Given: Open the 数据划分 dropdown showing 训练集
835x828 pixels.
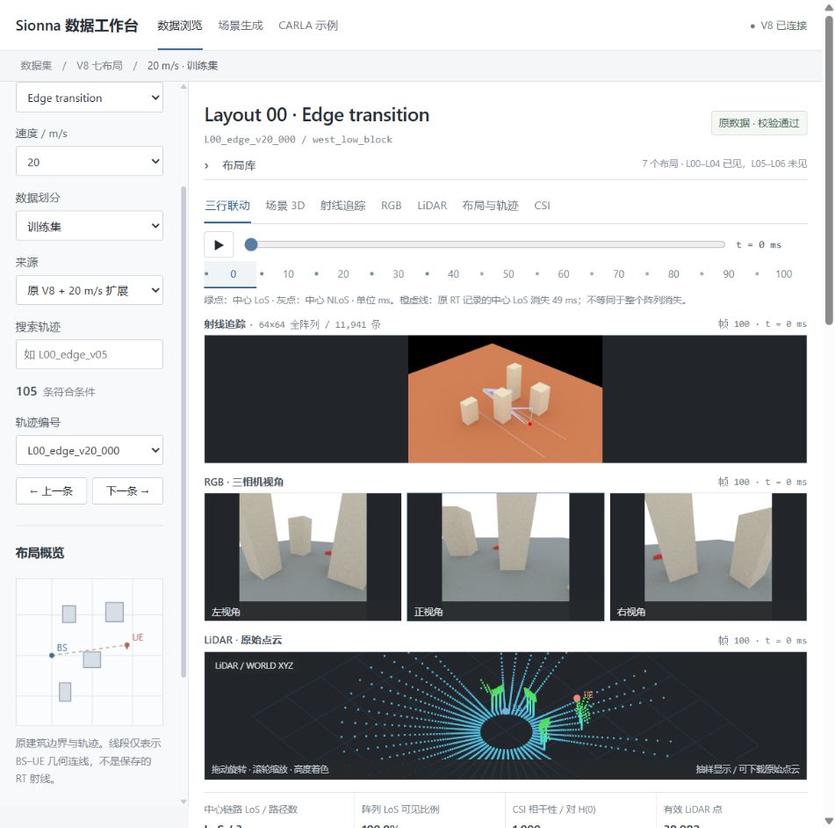Looking at the screenshot, I should (90, 226).
